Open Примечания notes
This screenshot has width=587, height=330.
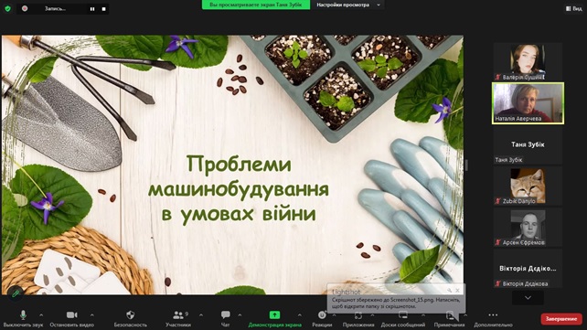click(449, 319)
